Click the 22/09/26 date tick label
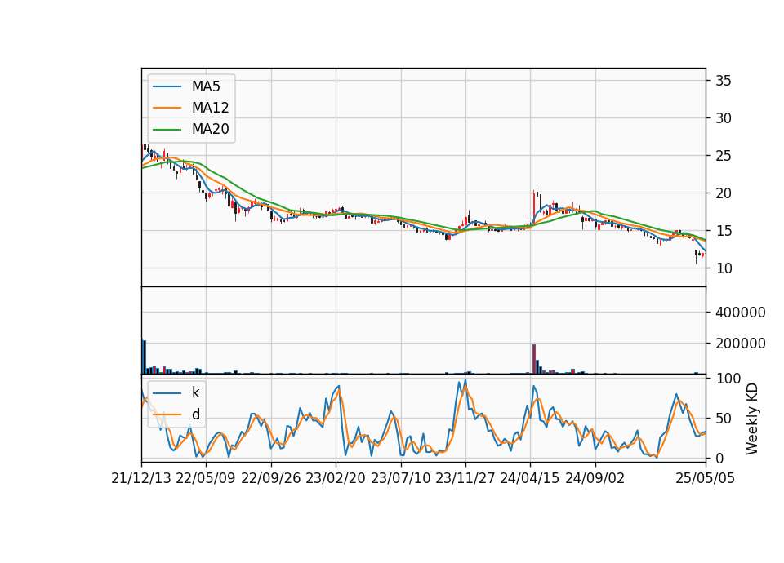Screen dimensions: 784x563 tap(271, 478)
